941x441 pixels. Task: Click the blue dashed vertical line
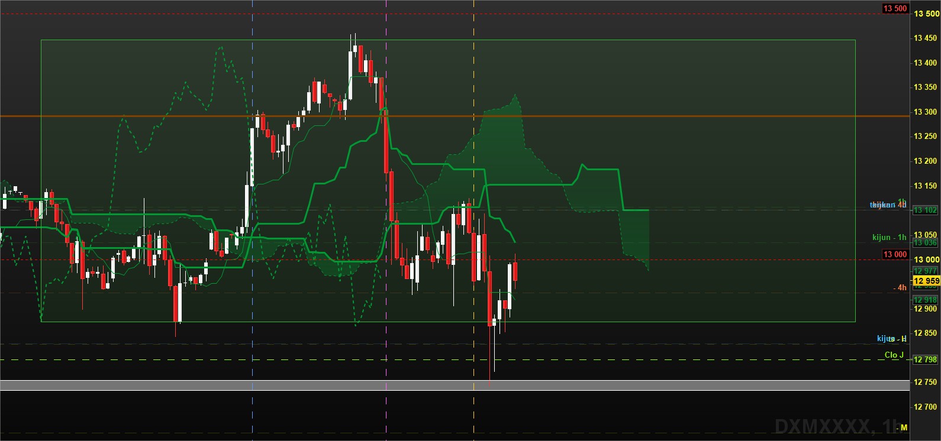click(x=253, y=220)
